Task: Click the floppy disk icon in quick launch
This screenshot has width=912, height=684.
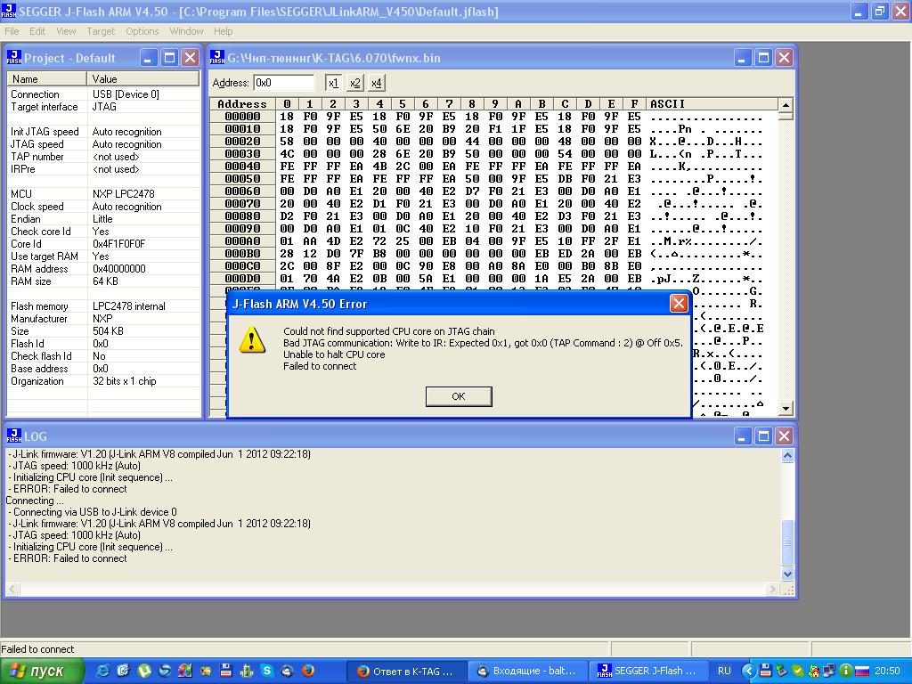Action: pos(226,672)
